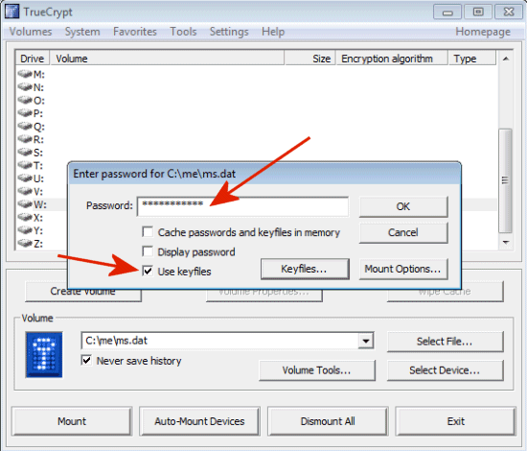
Task: Click the drive list scroll up arrow
Action: click(506, 59)
